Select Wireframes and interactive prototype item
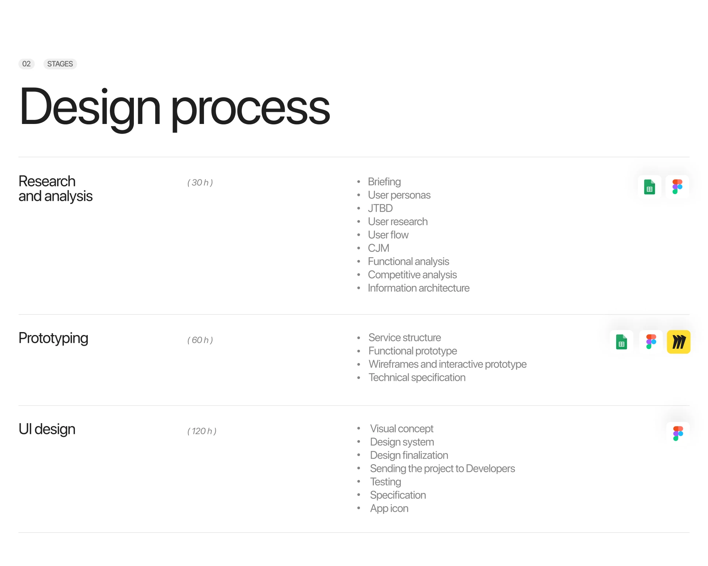Screen dimensions: 708x566 [447, 364]
